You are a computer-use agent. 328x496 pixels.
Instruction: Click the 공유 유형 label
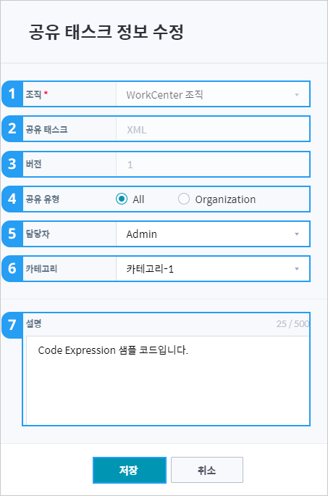(x=42, y=199)
